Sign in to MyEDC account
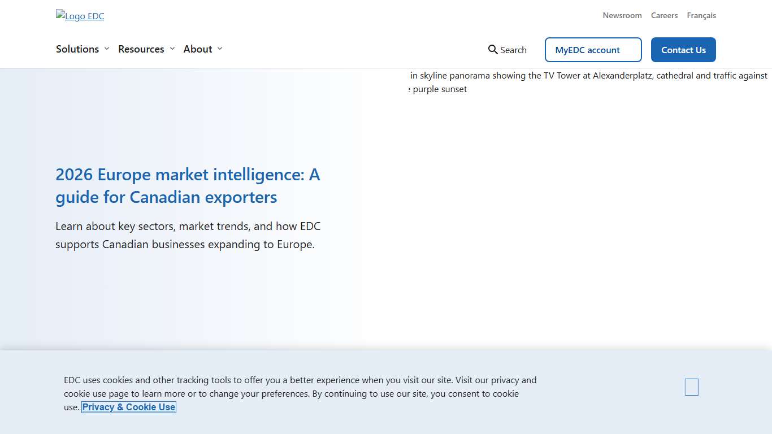The image size is (772, 434). click(593, 50)
